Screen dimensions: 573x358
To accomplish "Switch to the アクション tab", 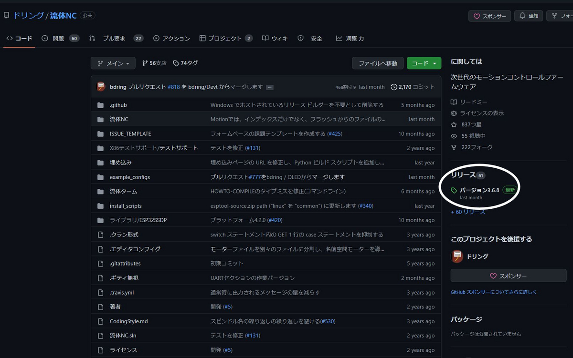I will click(x=171, y=38).
